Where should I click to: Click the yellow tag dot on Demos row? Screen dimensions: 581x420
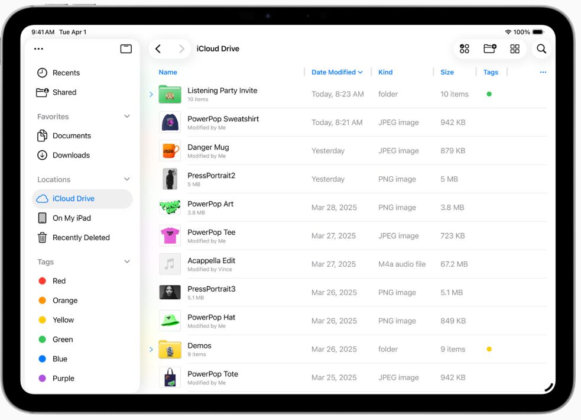coord(489,349)
